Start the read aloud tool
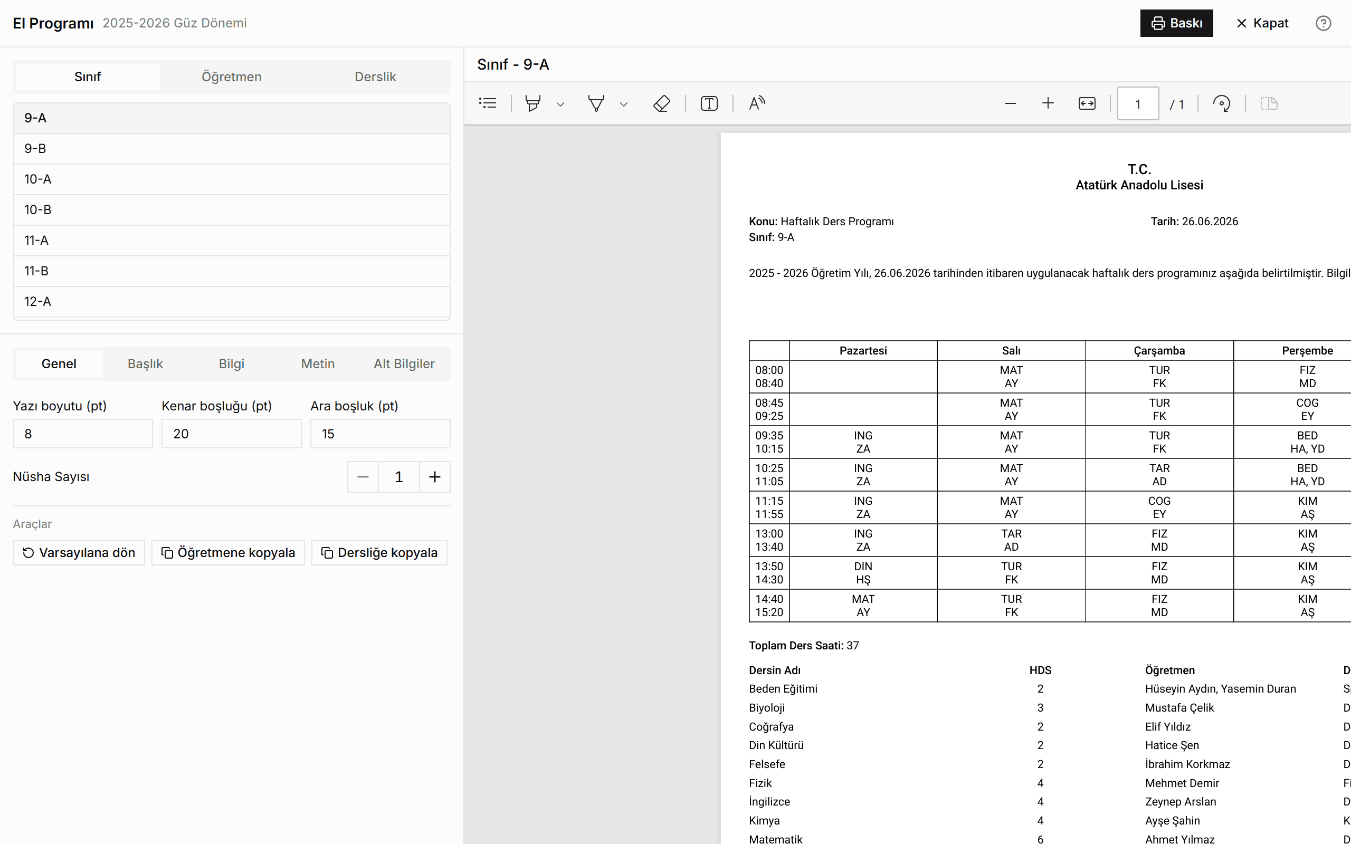The image size is (1351, 844). pos(756,103)
